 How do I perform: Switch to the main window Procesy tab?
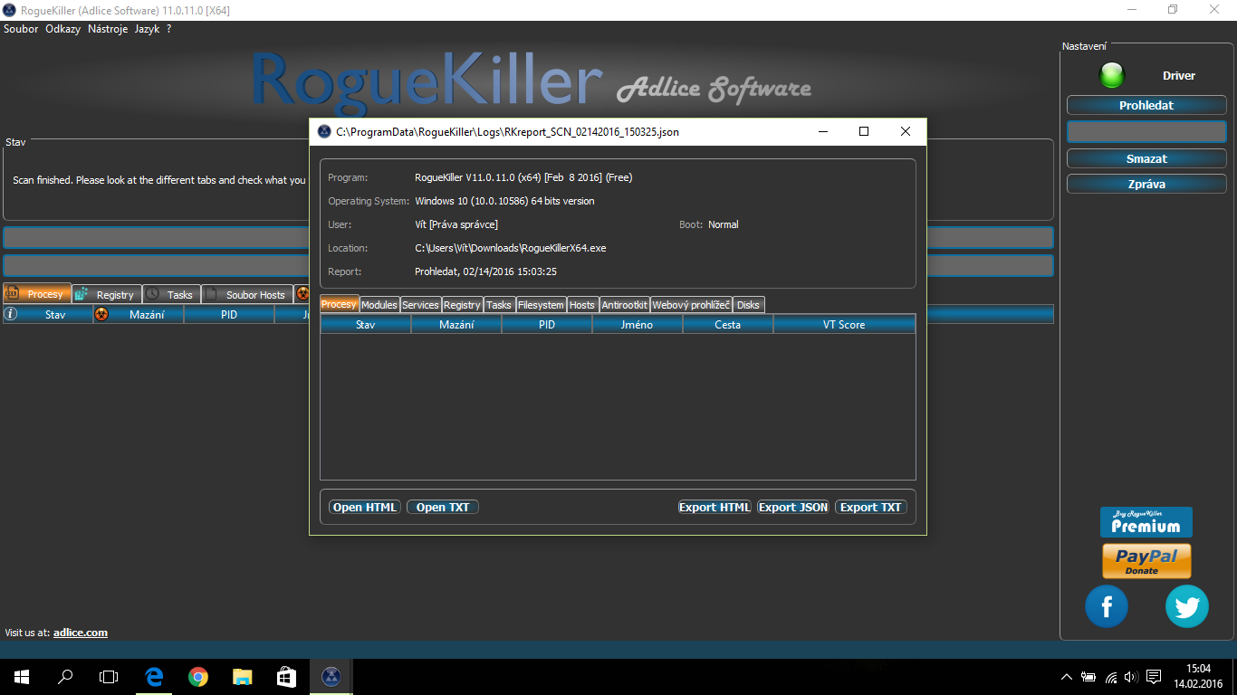pyautogui.click(x=37, y=293)
